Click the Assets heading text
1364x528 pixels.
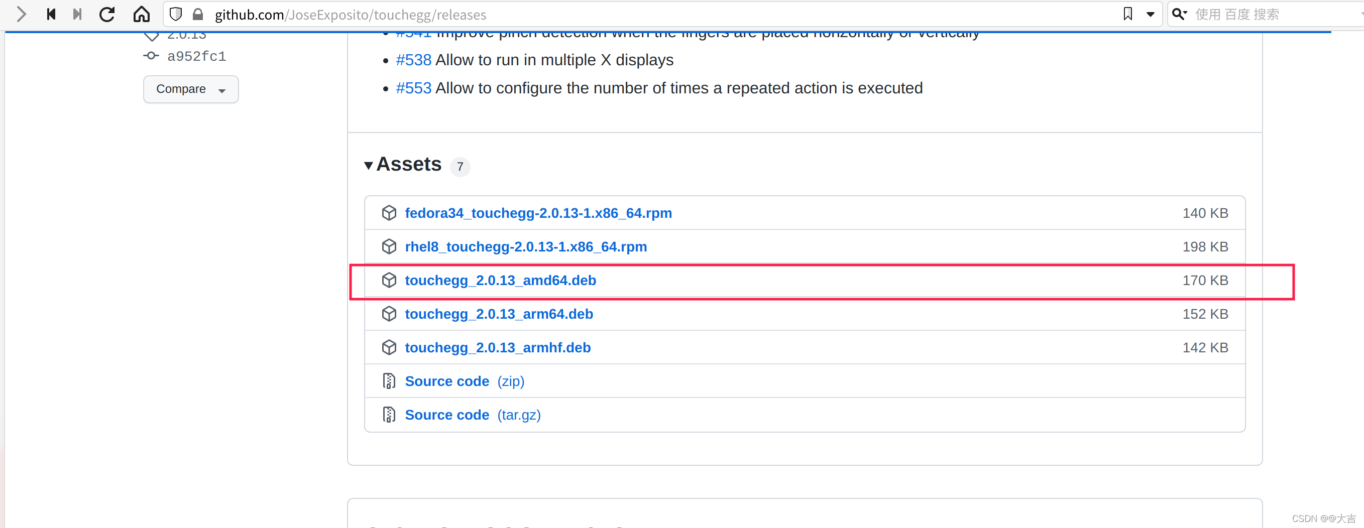409,164
